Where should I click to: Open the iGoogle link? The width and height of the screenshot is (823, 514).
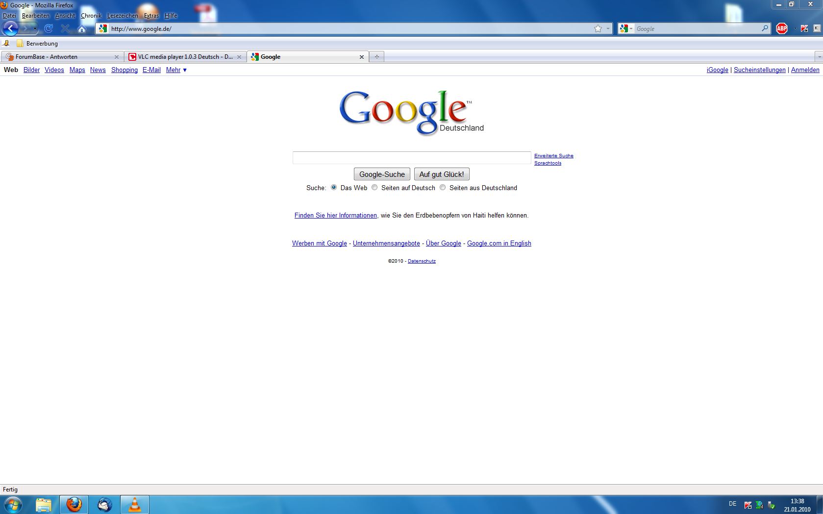tap(717, 70)
